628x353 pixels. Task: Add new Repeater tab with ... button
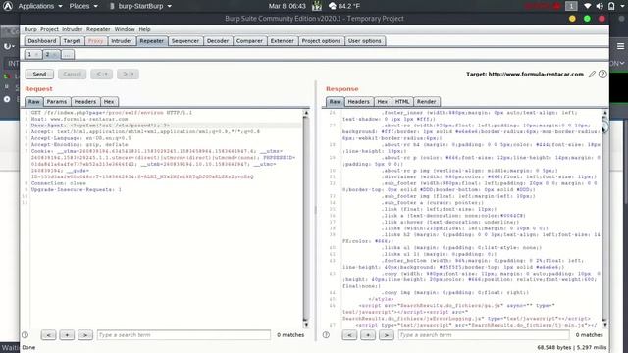(x=68, y=55)
